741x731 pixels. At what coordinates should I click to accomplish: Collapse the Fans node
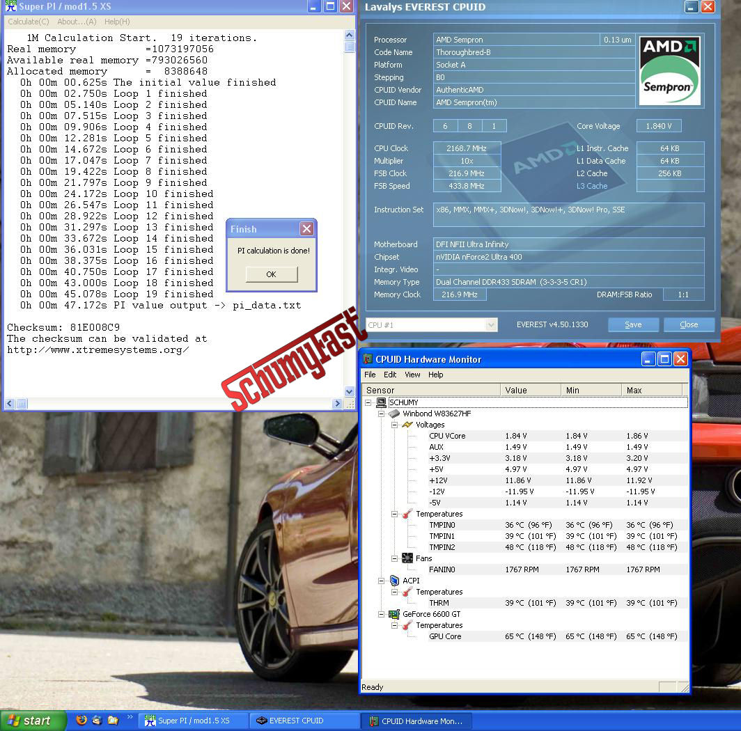tap(394, 558)
